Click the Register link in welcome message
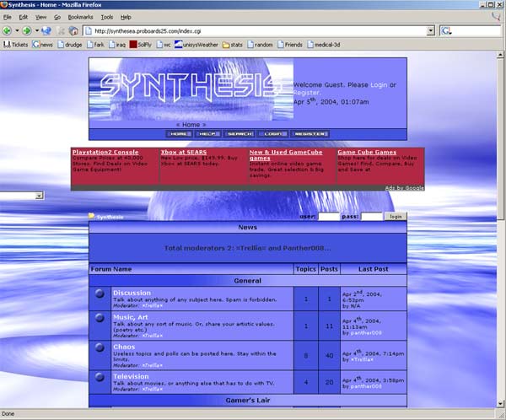The image size is (506, 420). click(307, 93)
